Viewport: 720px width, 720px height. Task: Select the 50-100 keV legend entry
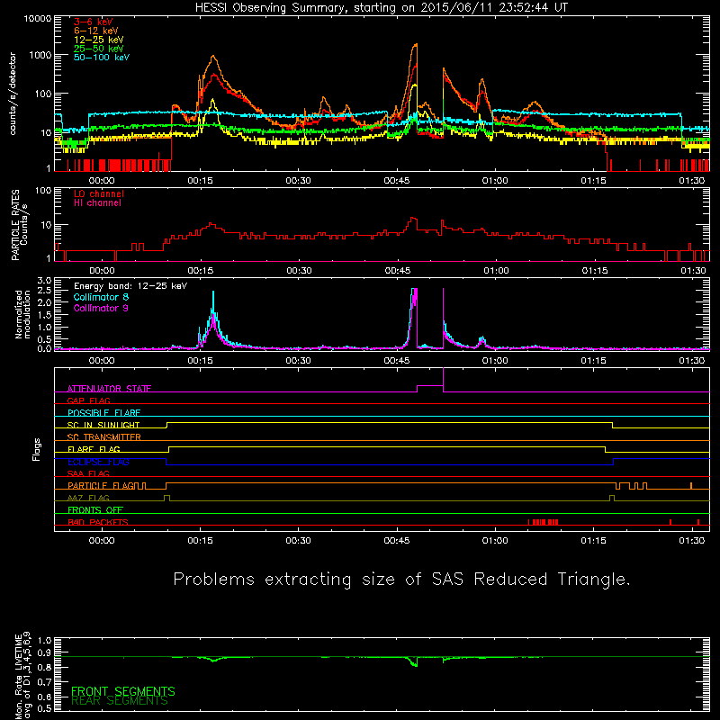[102, 58]
